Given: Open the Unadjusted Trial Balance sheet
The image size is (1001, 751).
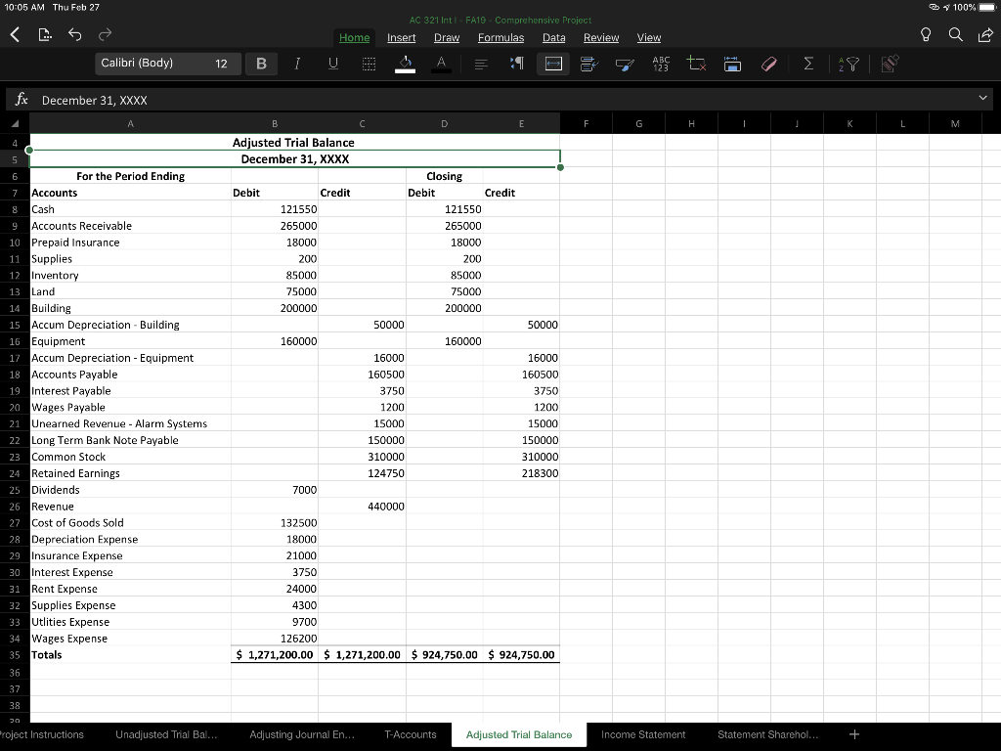Looking at the screenshot, I should [166, 734].
